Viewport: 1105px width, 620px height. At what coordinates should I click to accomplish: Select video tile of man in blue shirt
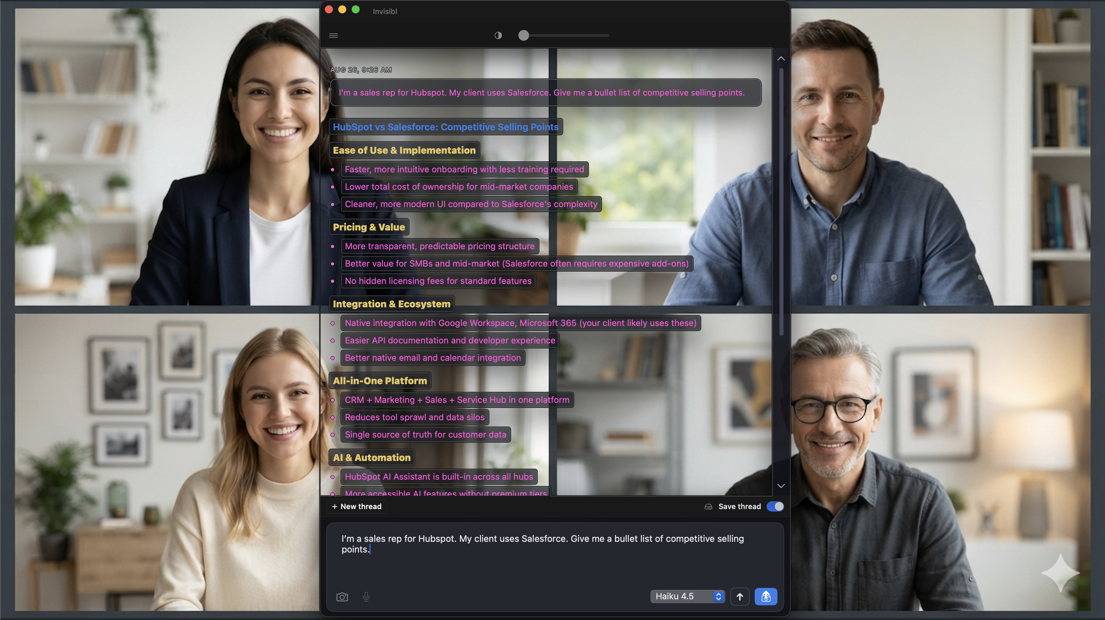(x=940, y=157)
